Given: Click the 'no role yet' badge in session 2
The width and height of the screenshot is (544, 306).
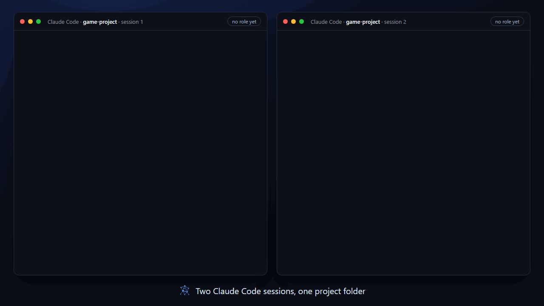Looking at the screenshot, I should pyautogui.click(x=507, y=22).
